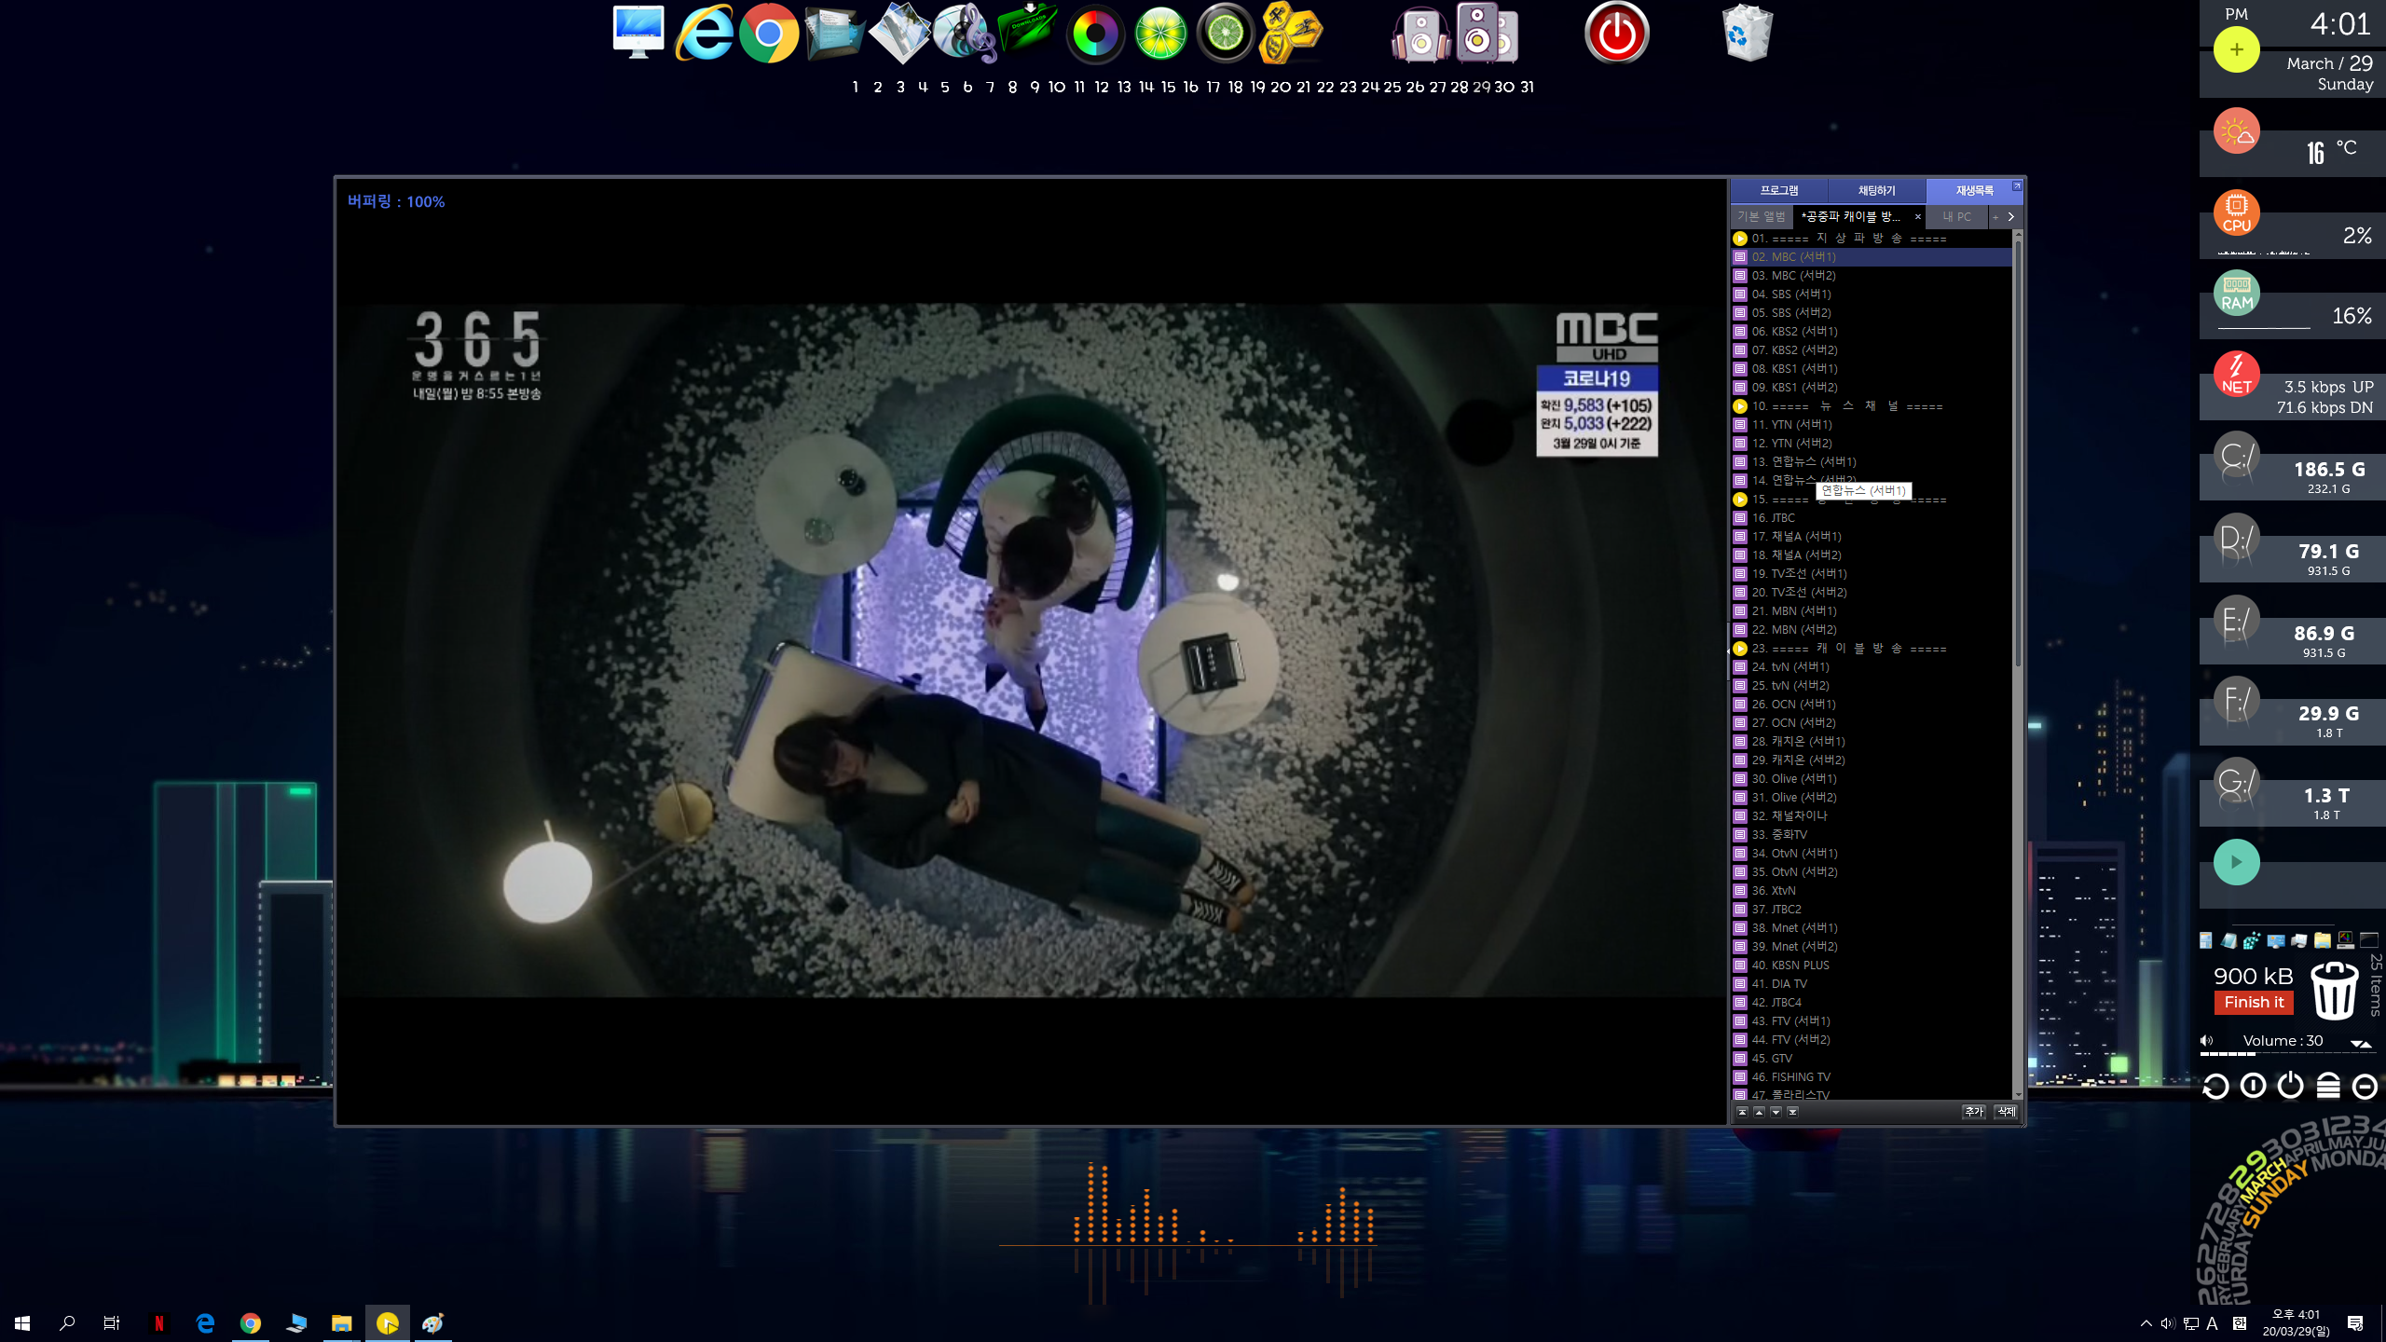Open the green Downloads folder in dock
The height and width of the screenshot is (1342, 2386).
pos(1028,28)
